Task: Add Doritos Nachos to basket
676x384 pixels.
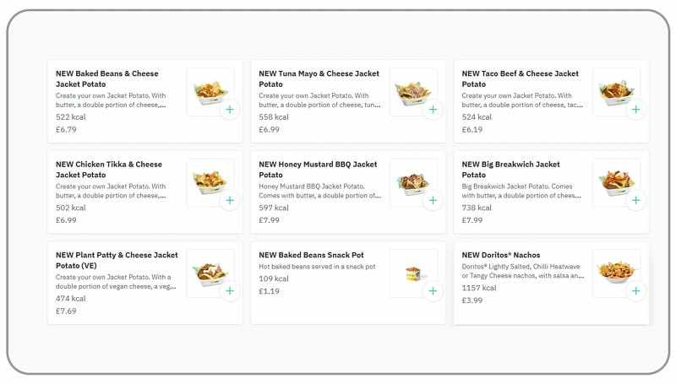Action: (635, 291)
